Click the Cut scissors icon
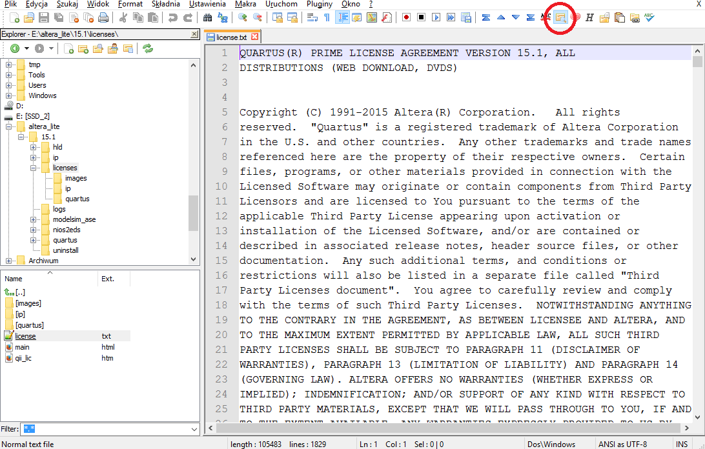This screenshot has width=705, height=449. click(123, 18)
